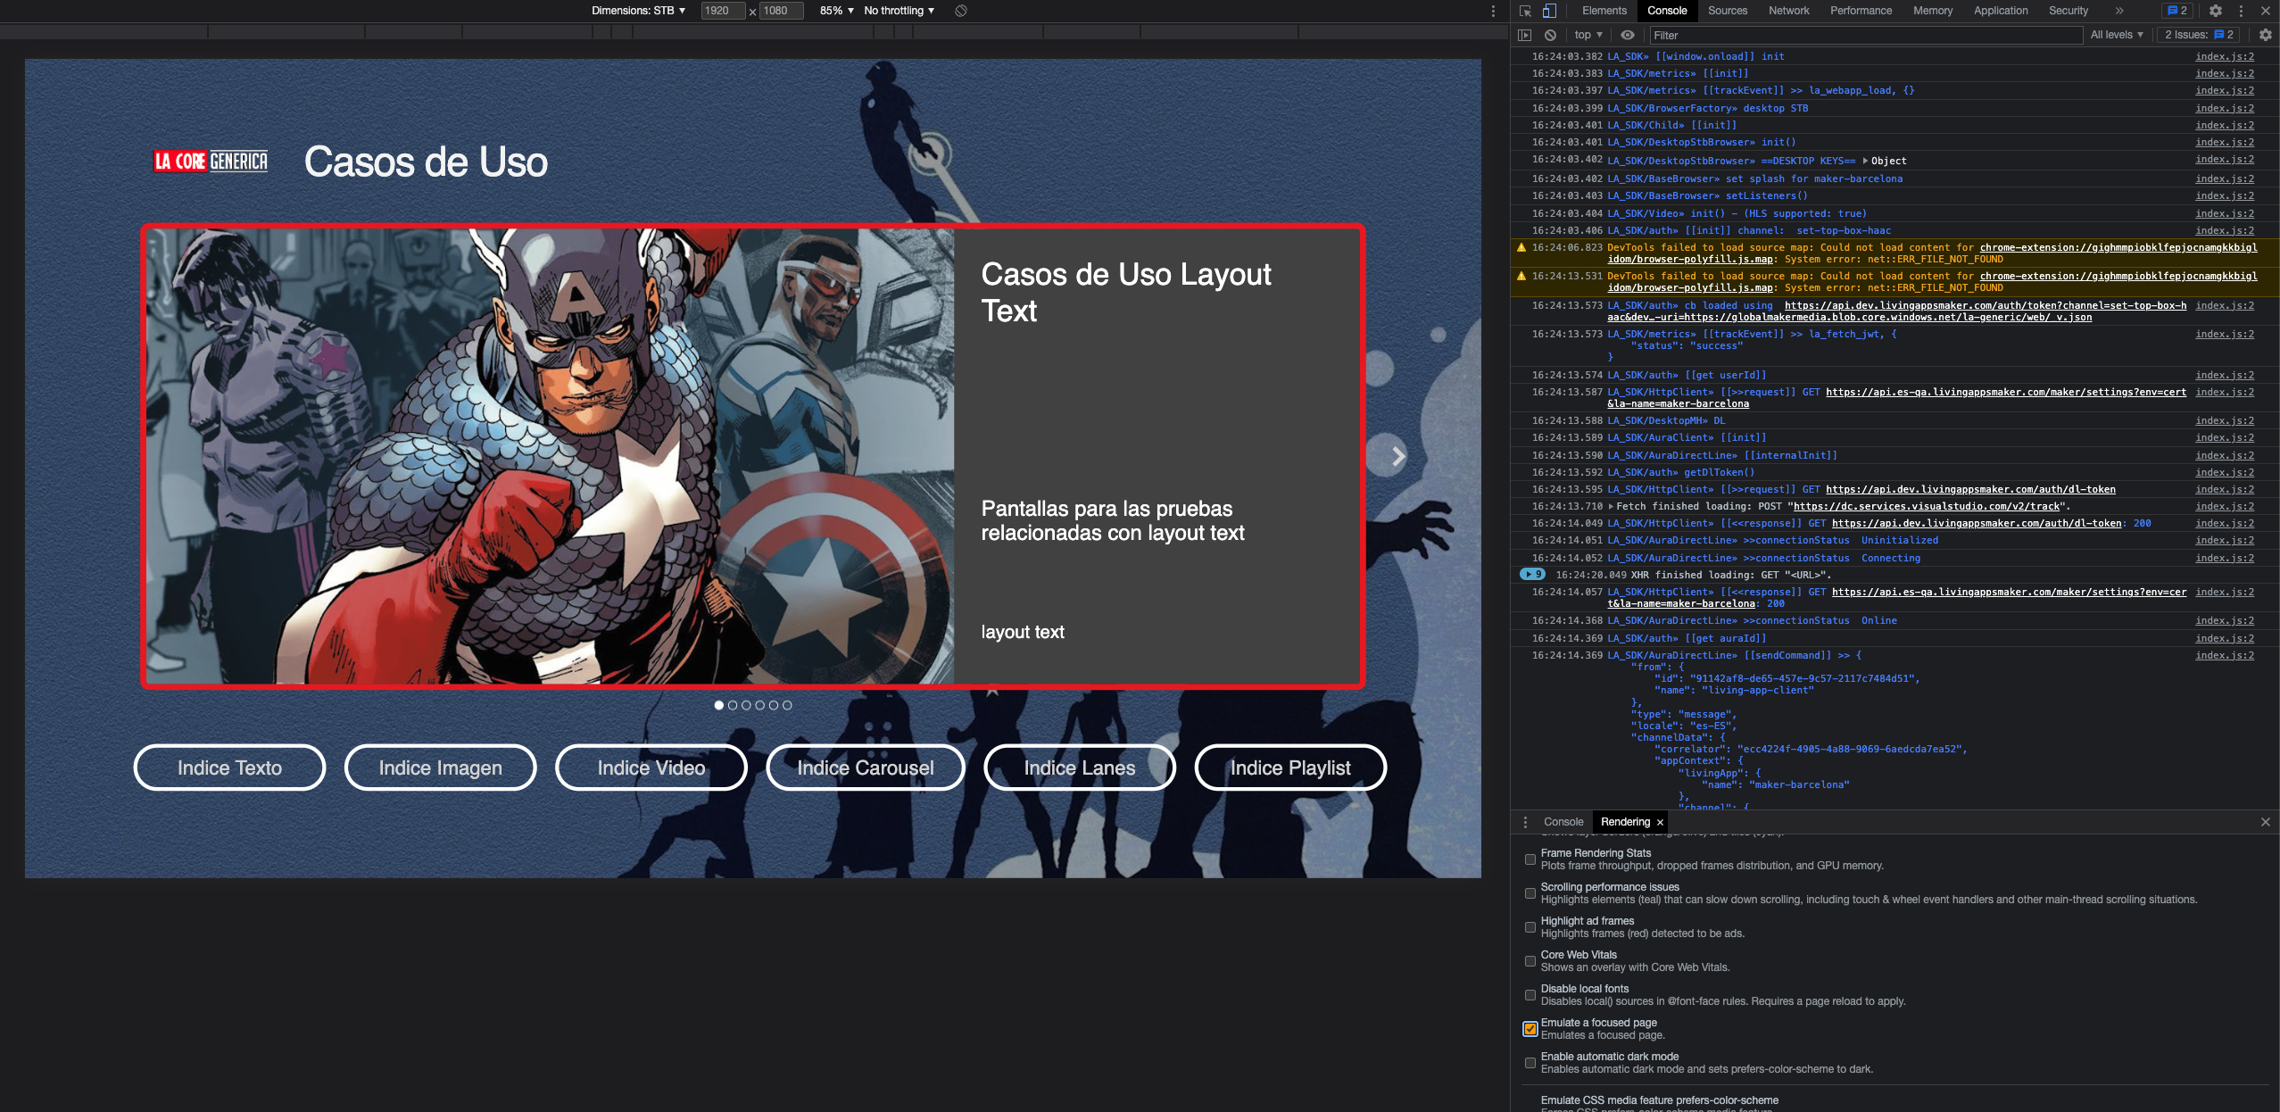The height and width of the screenshot is (1112, 2280).
Task: Enable Scrolling performance issues checkbox
Action: (1530, 893)
